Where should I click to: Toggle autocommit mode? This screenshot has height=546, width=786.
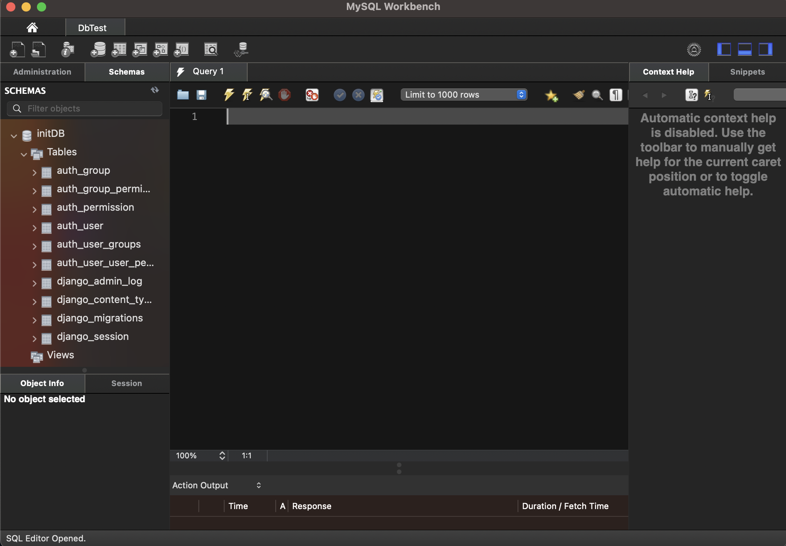(377, 95)
